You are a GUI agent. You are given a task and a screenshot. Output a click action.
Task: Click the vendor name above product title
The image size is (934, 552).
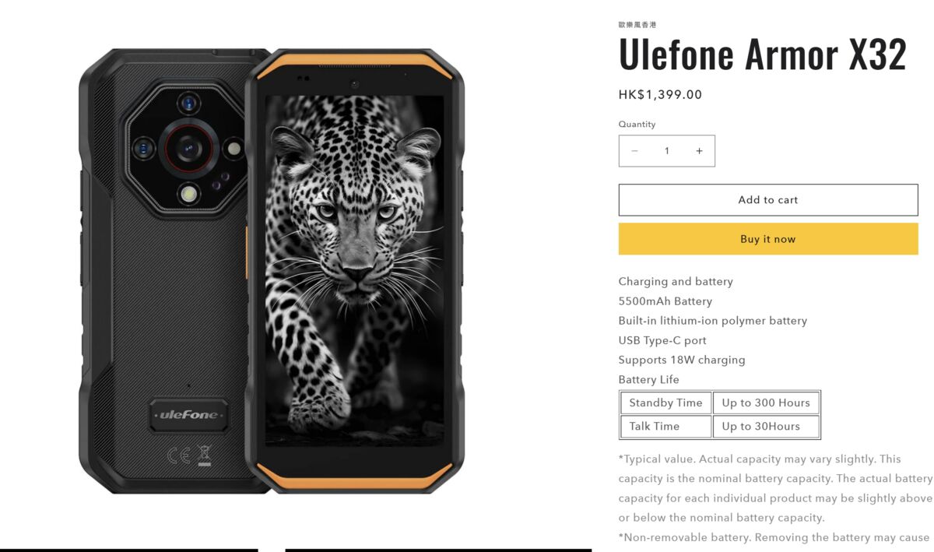[632, 25]
